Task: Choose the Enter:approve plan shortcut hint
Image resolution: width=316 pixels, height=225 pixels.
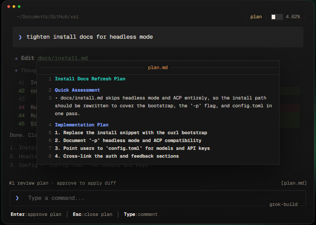Action: pyautogui.click(x=36, y=214)
